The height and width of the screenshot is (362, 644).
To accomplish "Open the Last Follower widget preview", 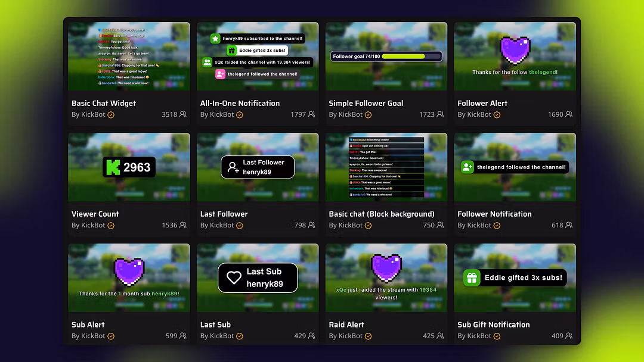I will (258, 167).
